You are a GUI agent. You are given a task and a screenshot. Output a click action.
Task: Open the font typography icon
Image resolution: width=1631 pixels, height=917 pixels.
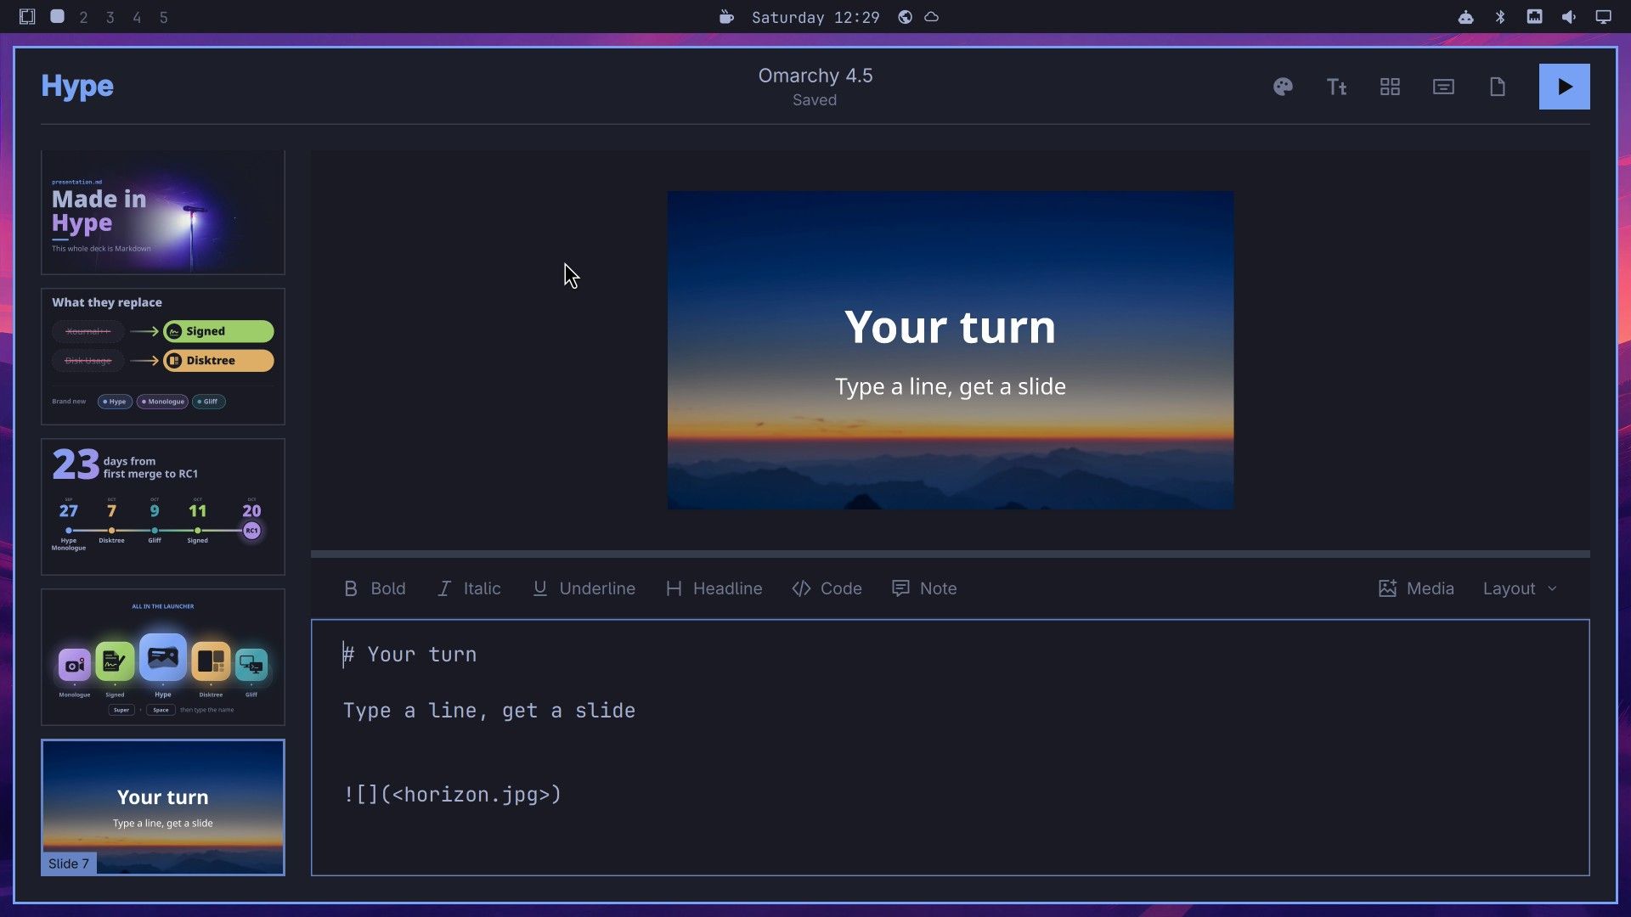click(1336, 87)
